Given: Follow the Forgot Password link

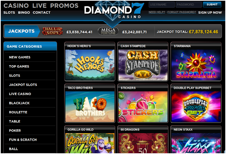Looking at the screenshot, I should pyautogui.click(x=181, y=12).
